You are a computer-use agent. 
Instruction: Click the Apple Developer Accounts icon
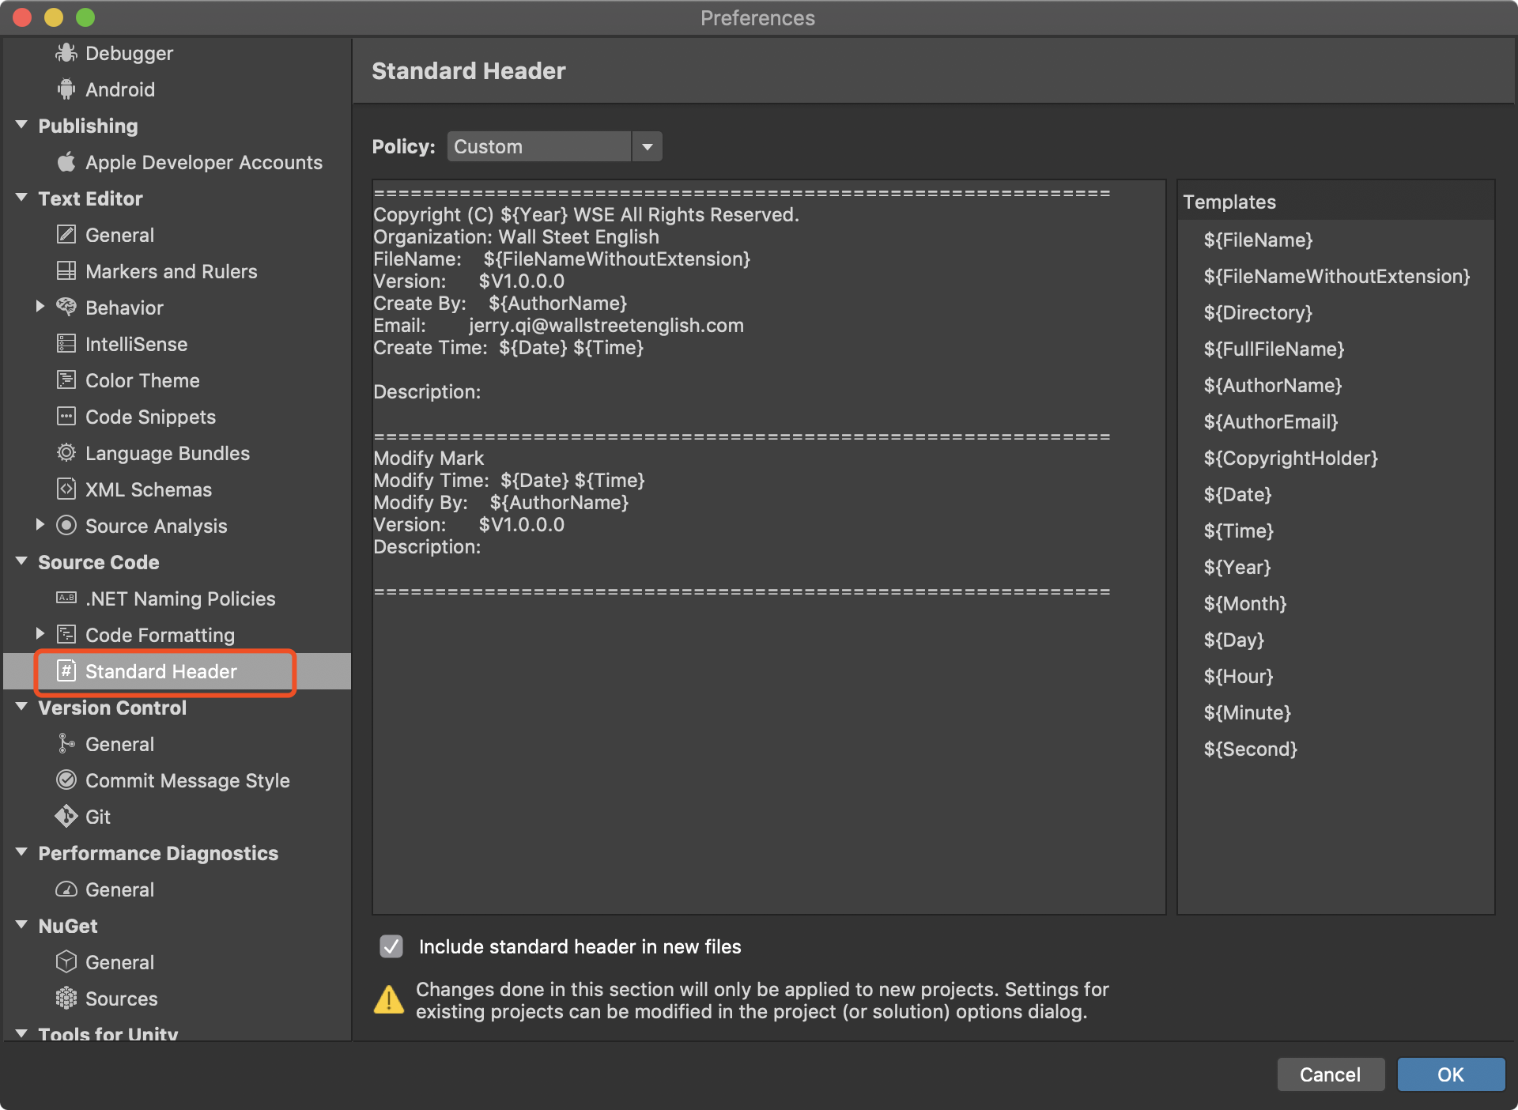[66, 162]
